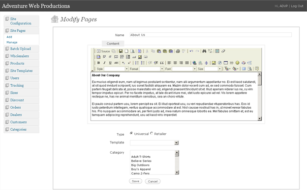Open Site Configuration menu

[x=21, y=21]
